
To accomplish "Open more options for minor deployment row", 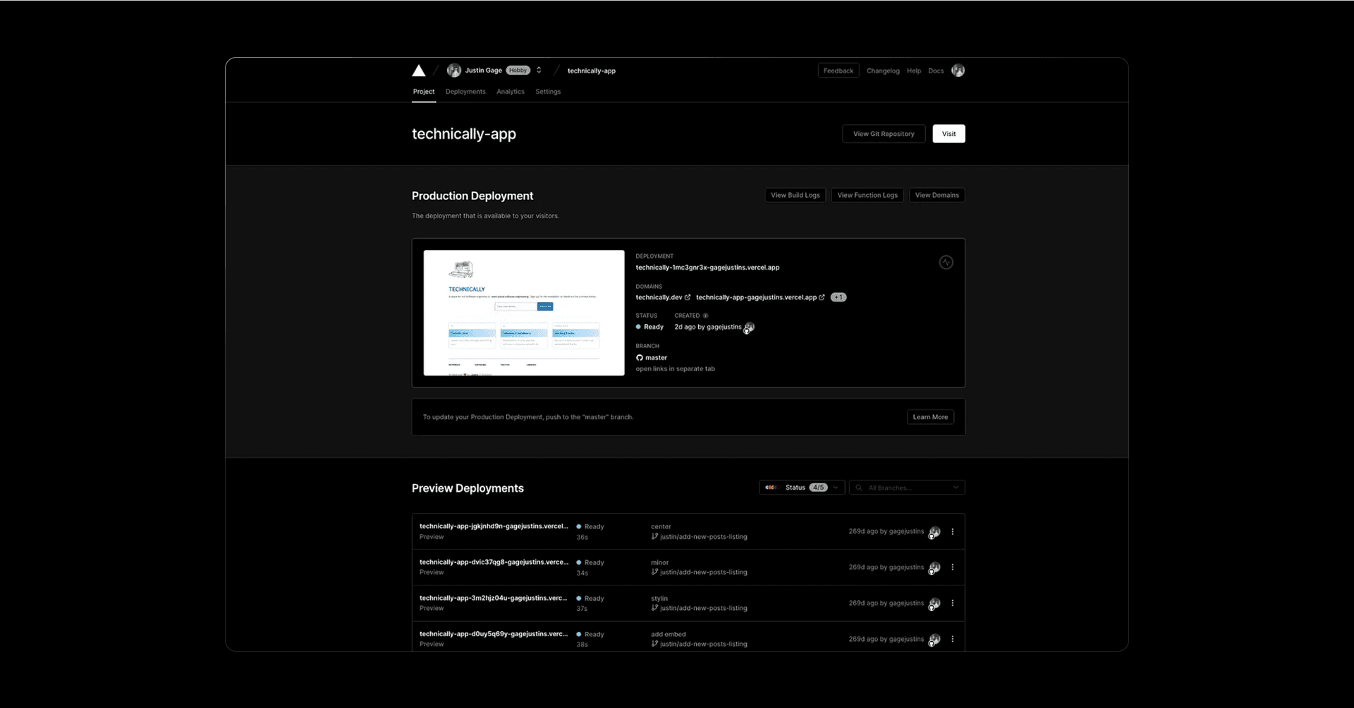I will (x=952, y=567).
